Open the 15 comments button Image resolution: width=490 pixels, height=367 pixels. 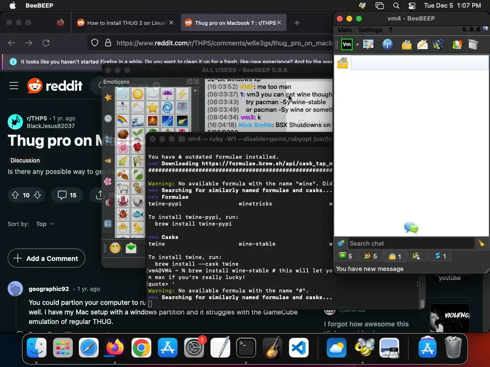click(67, 195)
